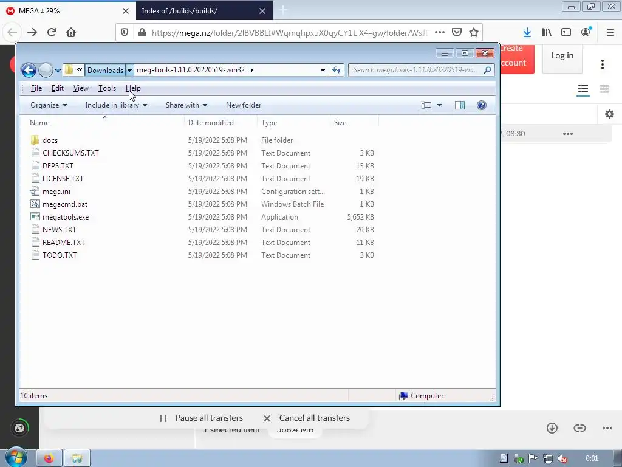Select the megacmd.bat batch file icon
The height and width of the screenshot is (467, 622).
coord(35,204)
